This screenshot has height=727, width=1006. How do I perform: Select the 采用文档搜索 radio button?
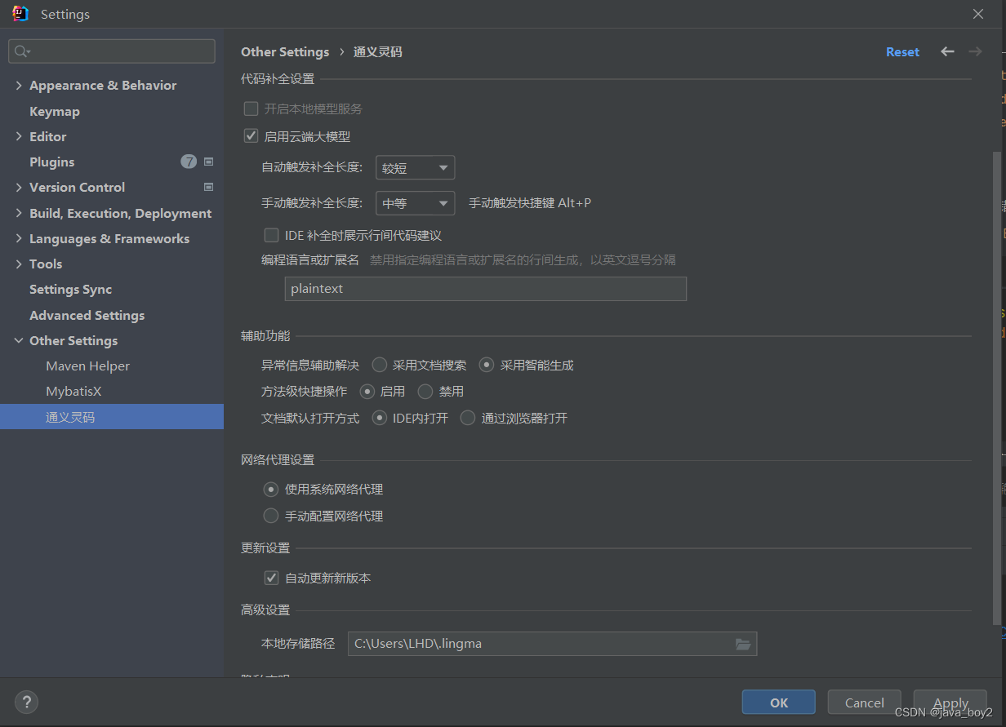pyautogui.click(x=380, y=365)
